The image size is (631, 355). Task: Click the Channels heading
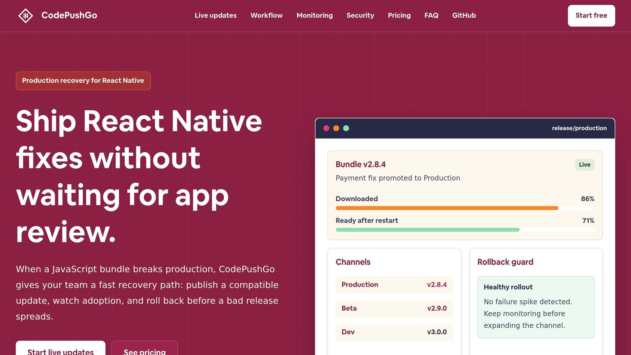(x=353, y=262)
